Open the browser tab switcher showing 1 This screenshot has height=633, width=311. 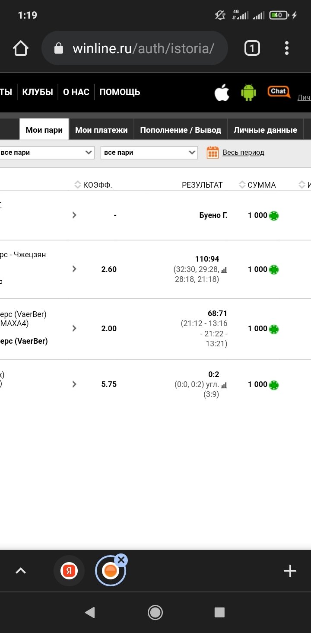point(252,48)
